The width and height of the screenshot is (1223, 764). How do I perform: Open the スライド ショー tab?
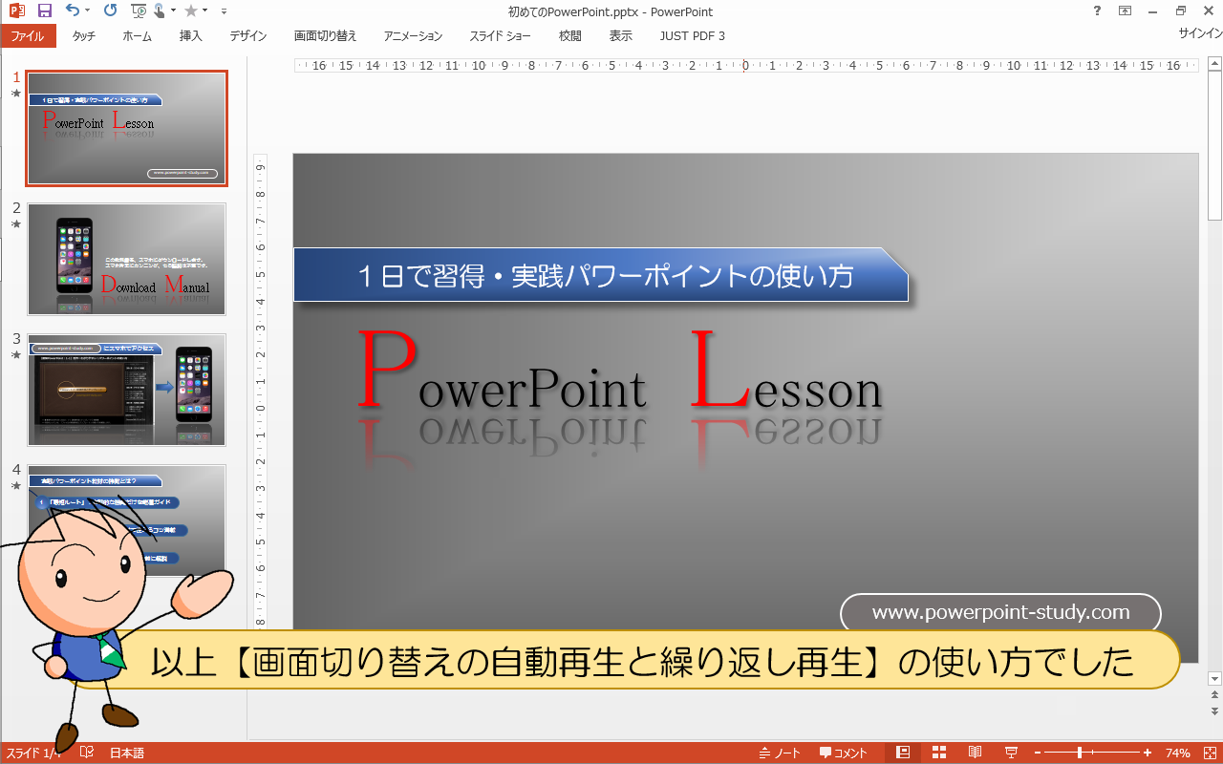(x=500, y=36)
